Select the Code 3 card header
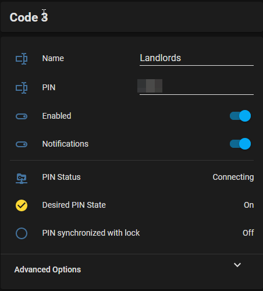Screen dimensions: 263x291 (131, 17)
